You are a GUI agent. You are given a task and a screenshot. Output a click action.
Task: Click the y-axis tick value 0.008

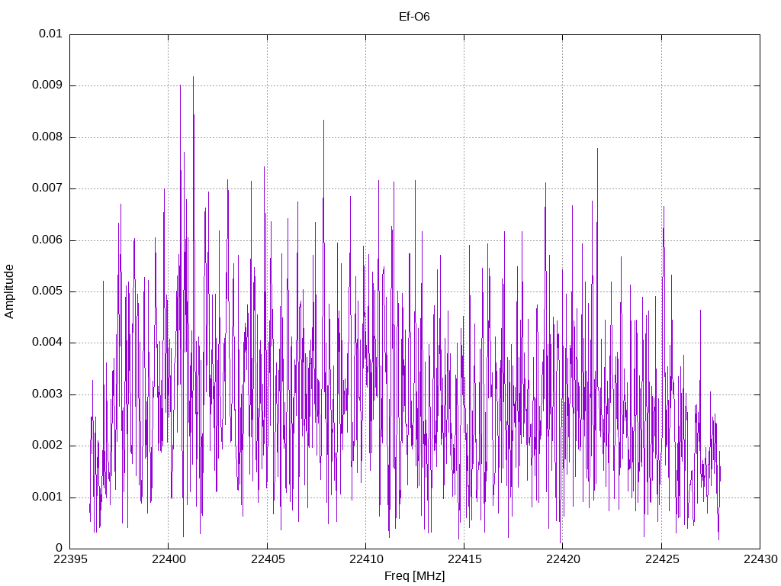(47, 137)
